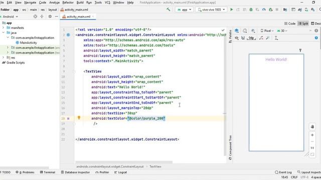Zoom in the preview with plus button
Viewport: 321px width, 180px height.
click(x=312, y=135)
